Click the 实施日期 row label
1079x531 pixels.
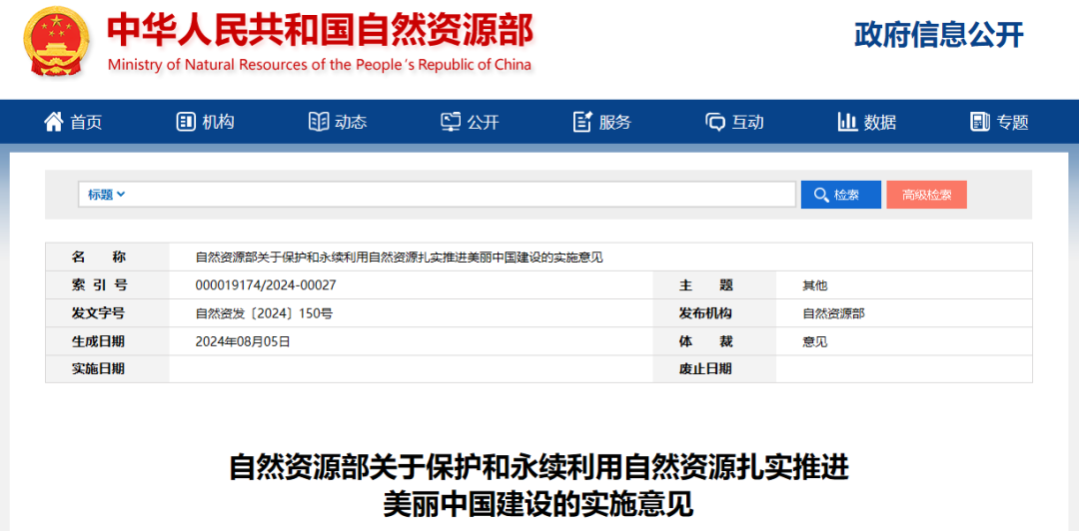(x=98, y=369)
